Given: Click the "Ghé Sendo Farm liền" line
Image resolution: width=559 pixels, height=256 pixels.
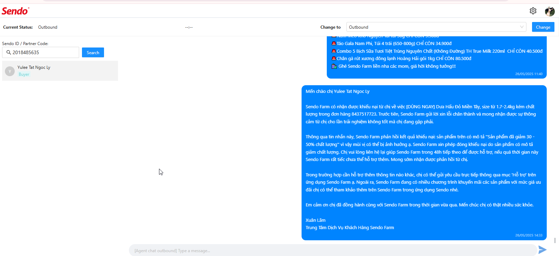Looking at the screenshot, I should pos(394,66).
